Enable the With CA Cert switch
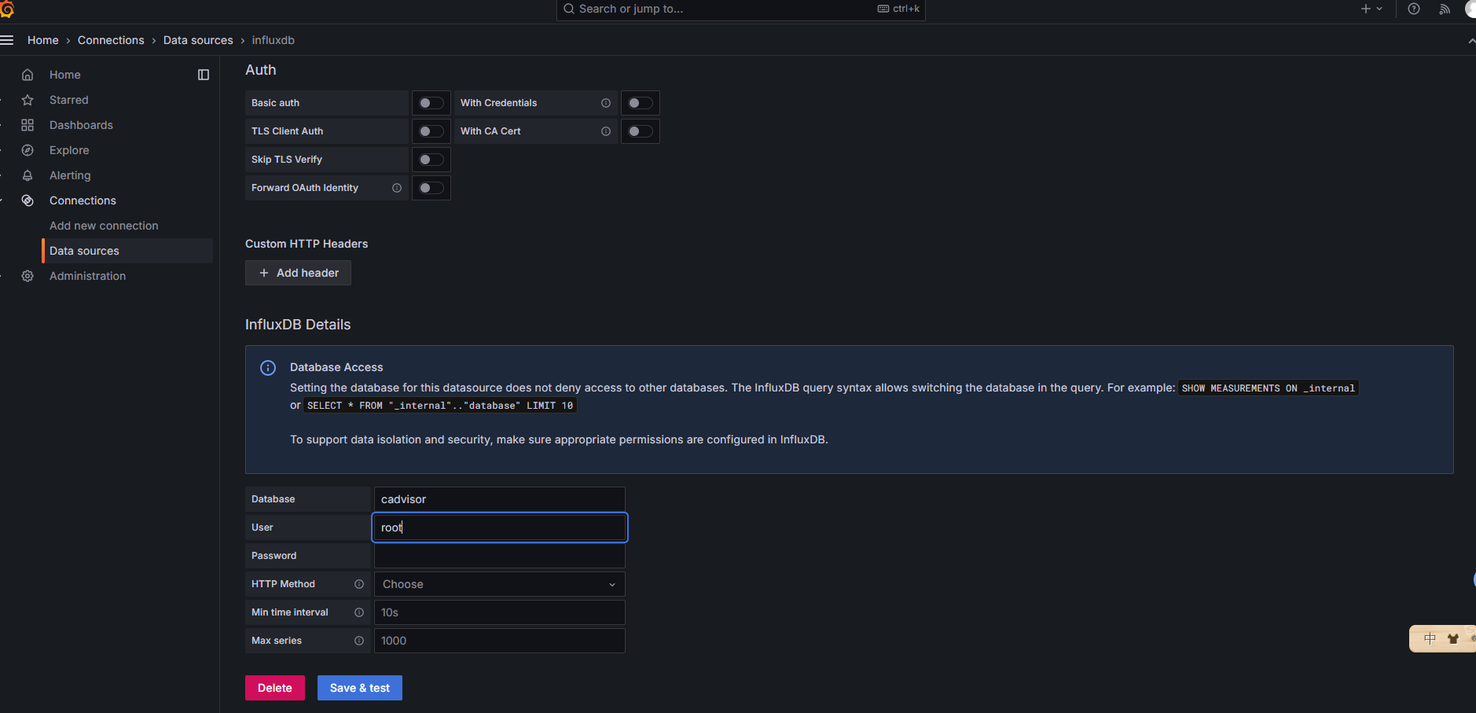Screen dimensions: 1476x713 coord(641,131)
